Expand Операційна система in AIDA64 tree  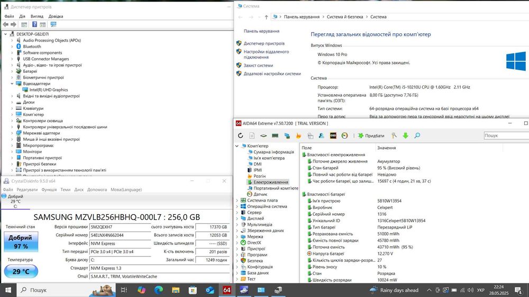pyautogui.click(x=237, y=206)
